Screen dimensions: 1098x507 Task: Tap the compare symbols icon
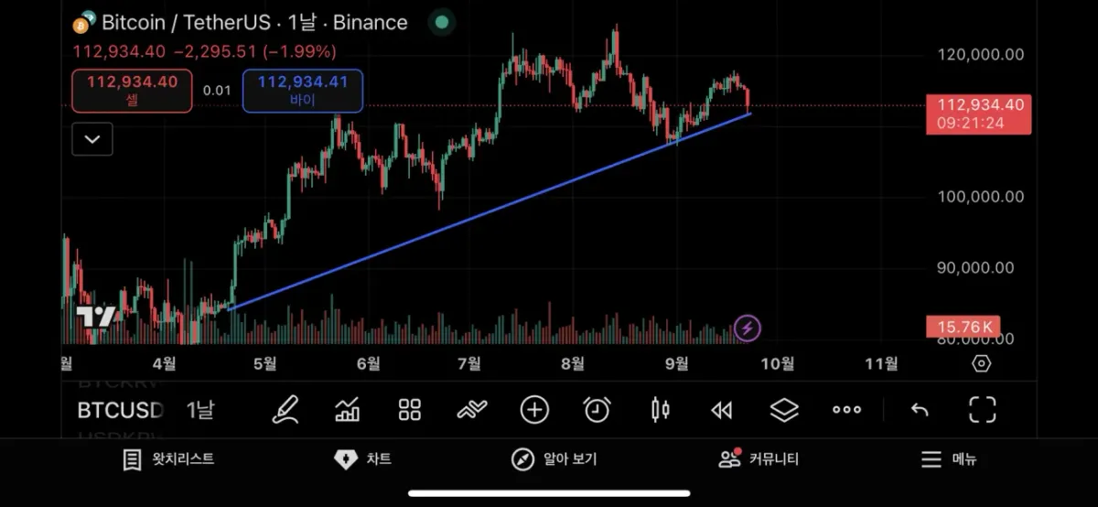point(472,409)
